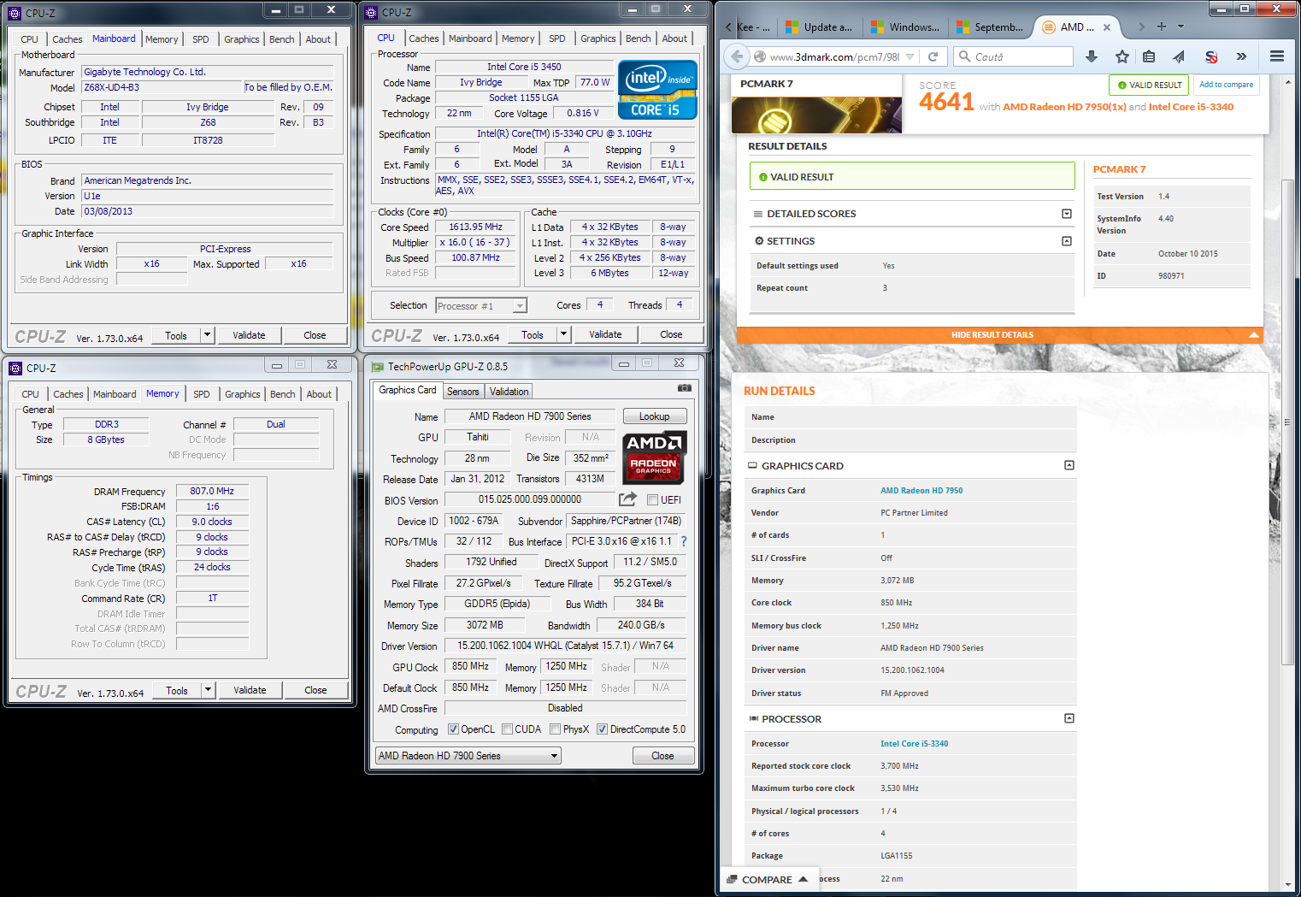Collapse the Processor run details section

coord(1068,718)
